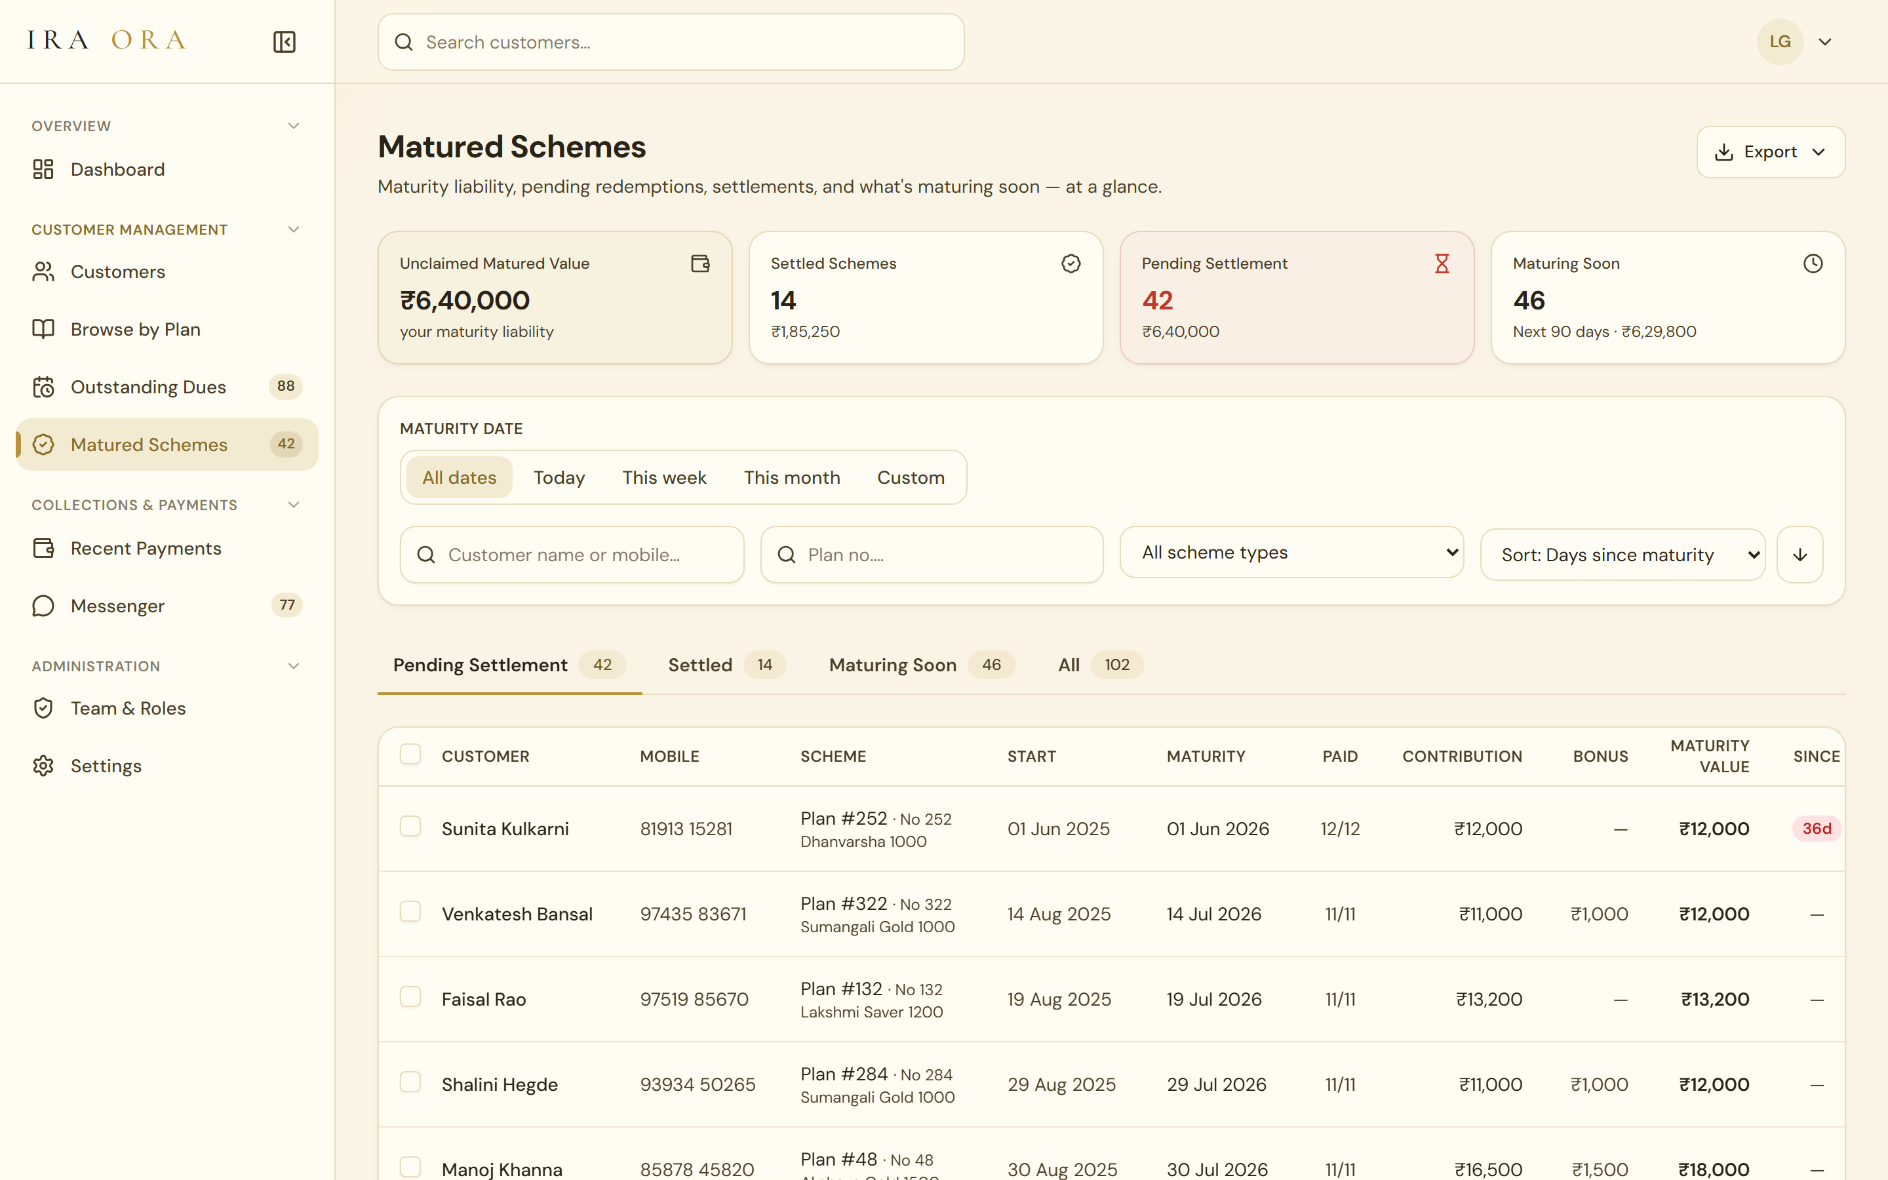
Task: Check the Manoj Khanna row checkbox
Action: pos(410,1167)
